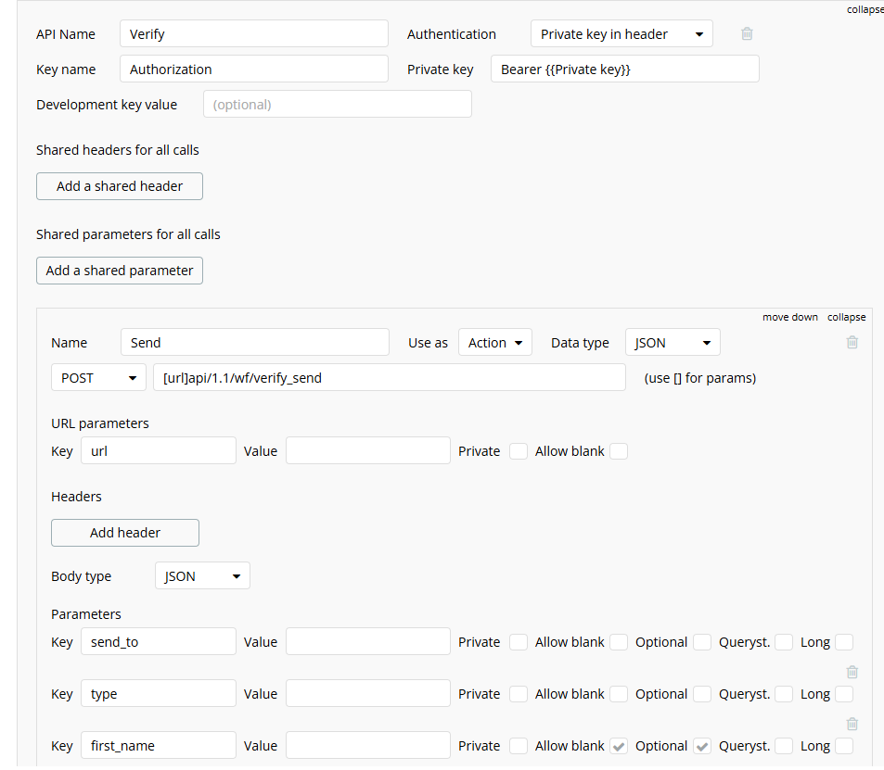
Task: Remove the type parameter via trash icon
Action: tap(852, 724)
